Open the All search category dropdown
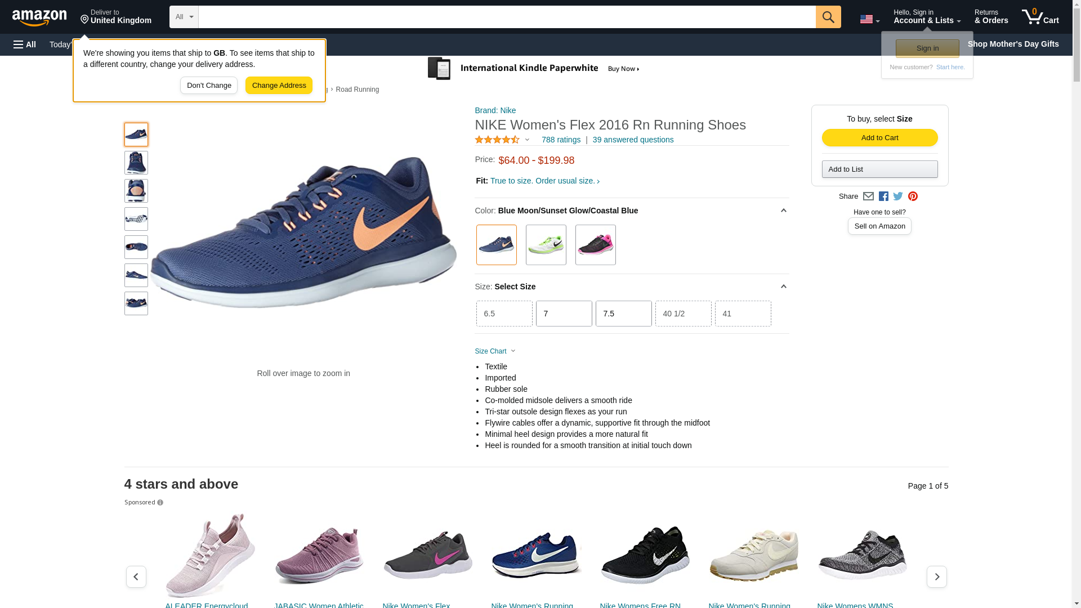This screenshot has height=608, width=1081. [x=184, y=17]
